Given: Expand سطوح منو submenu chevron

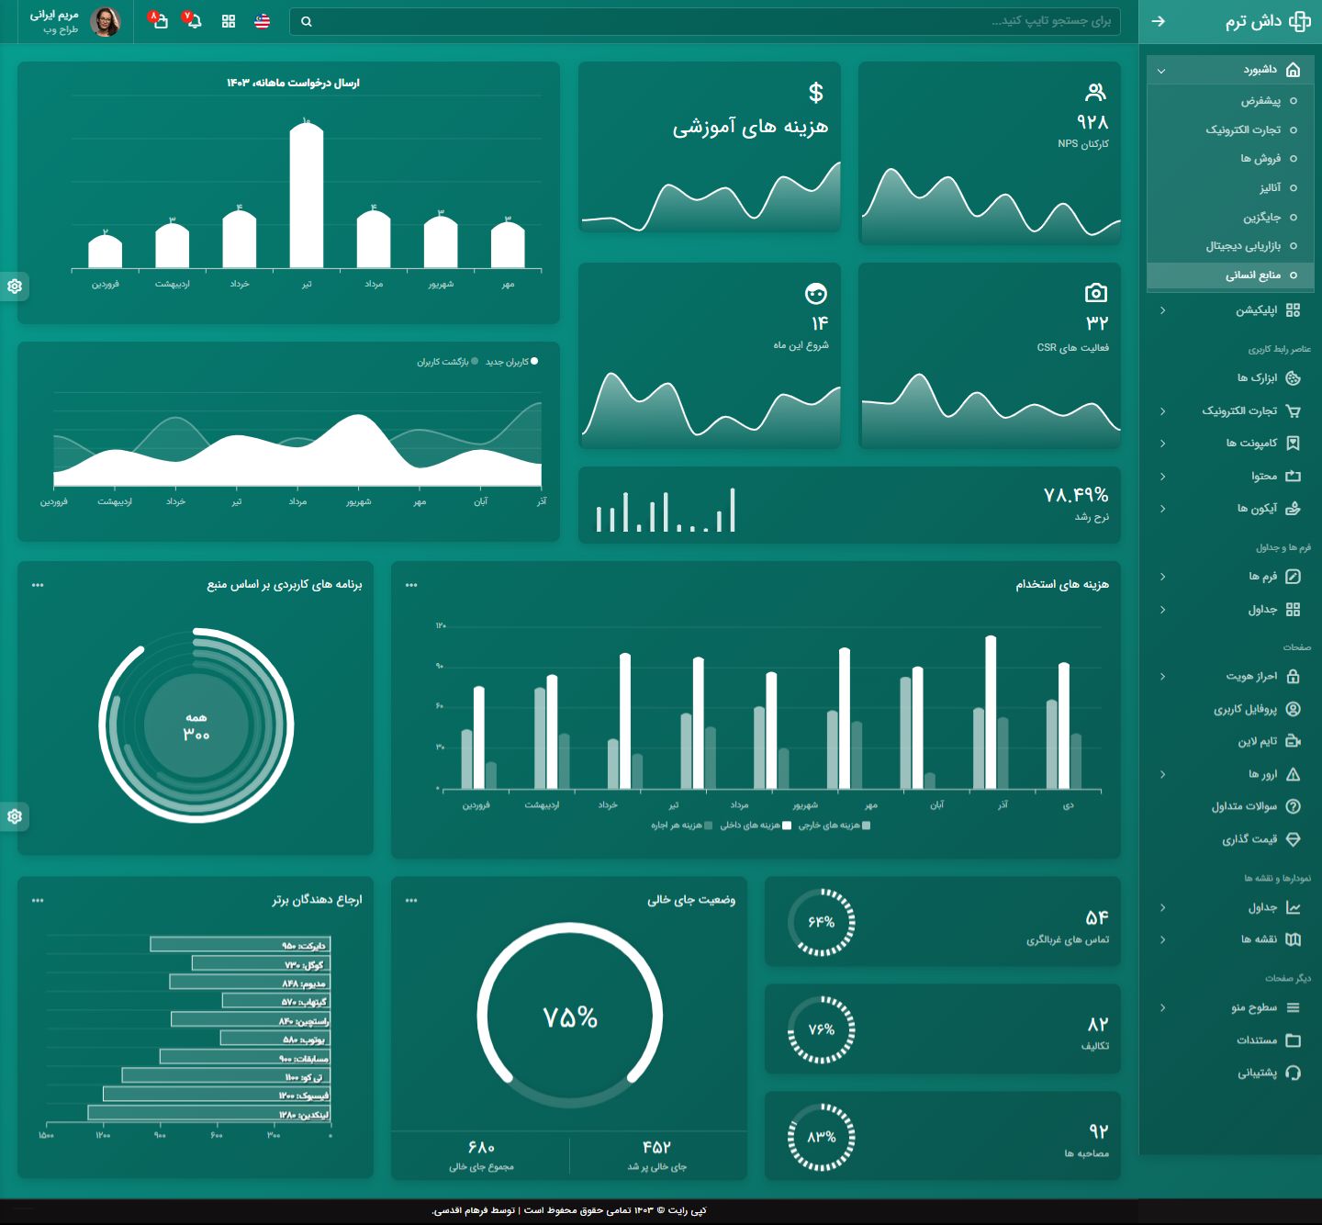Looking at the screenshot, I should (1162, 1008).
